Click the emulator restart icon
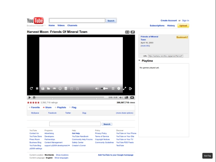This screenshot has width=216, height=162. point(31,88)
